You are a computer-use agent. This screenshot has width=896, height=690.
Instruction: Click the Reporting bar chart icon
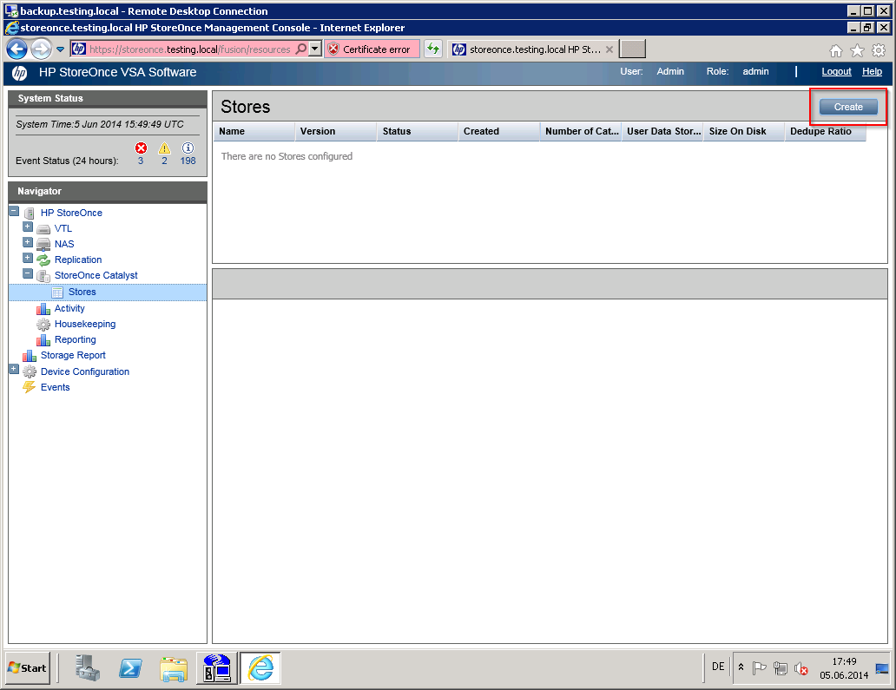(43, 340)
